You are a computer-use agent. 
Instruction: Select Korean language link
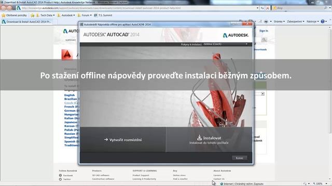coord(71,126)
